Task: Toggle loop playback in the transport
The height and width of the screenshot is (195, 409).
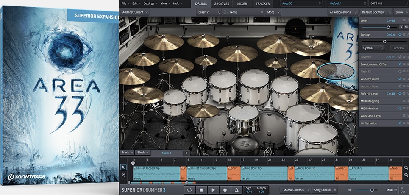Action: [189, 190]
